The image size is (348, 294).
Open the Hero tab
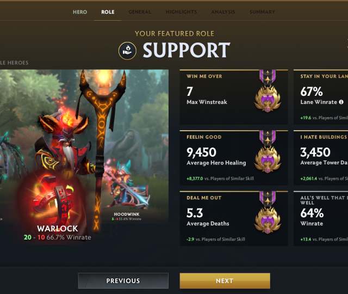pos(80,12)
